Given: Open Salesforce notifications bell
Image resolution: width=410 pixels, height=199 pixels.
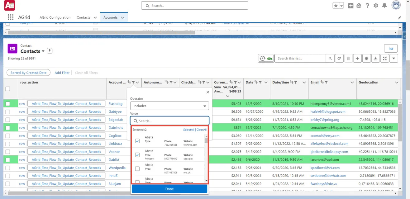Looking at the screenshot, I should (x=384, y=5).
